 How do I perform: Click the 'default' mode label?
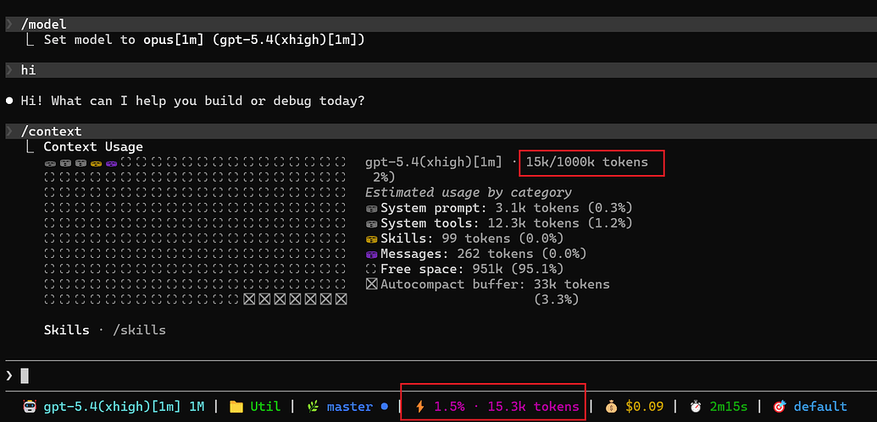tap(820, 407)
